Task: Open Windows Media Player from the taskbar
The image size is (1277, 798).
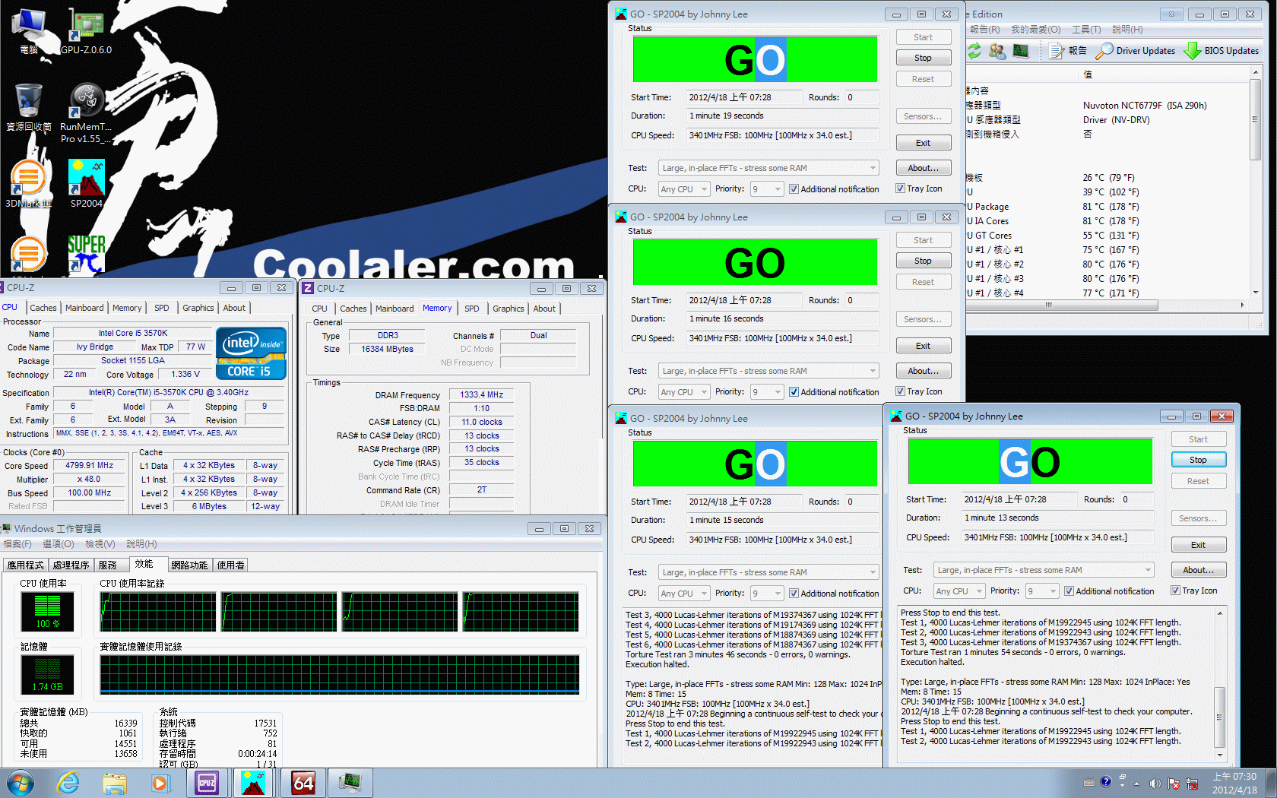Action: [160, 783]
